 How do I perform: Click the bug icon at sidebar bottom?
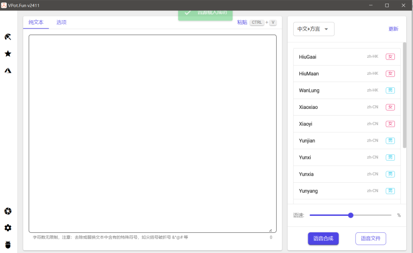[8, 244]
